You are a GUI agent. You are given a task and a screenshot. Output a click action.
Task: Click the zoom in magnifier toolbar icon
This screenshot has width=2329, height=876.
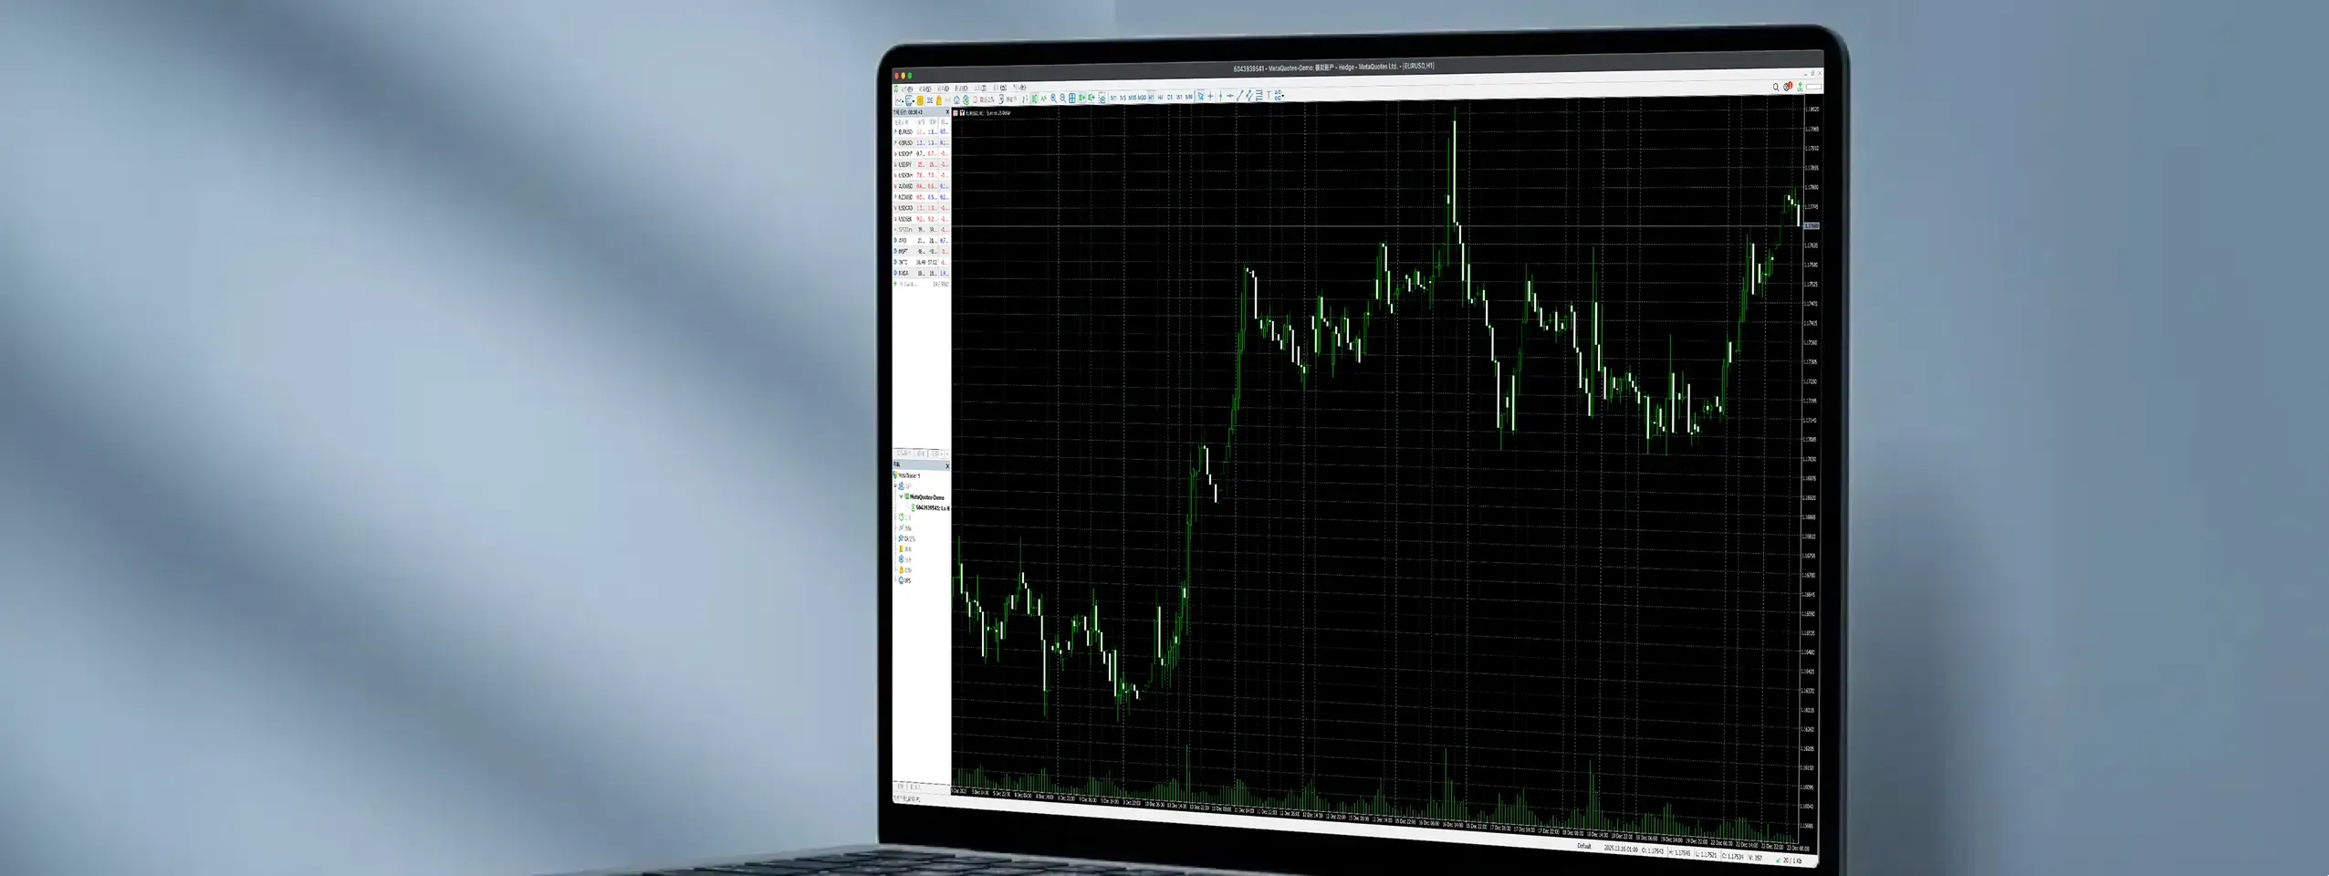tap(1053, 98)
